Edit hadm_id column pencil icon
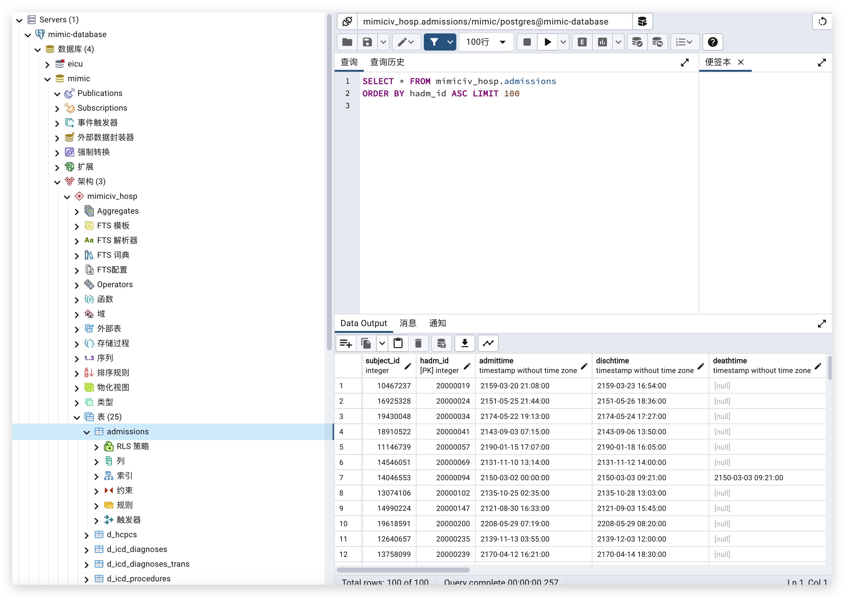 467,366
